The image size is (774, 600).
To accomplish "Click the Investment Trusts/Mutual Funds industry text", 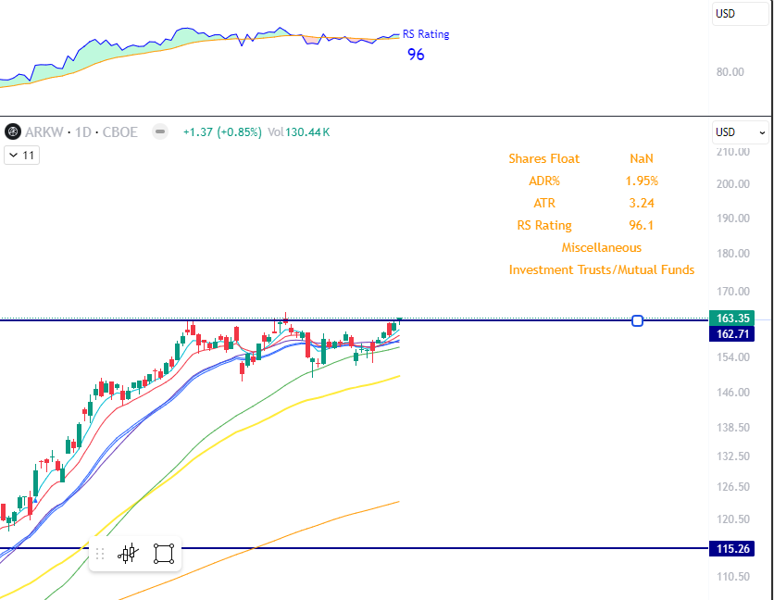I will coord(601,269).
